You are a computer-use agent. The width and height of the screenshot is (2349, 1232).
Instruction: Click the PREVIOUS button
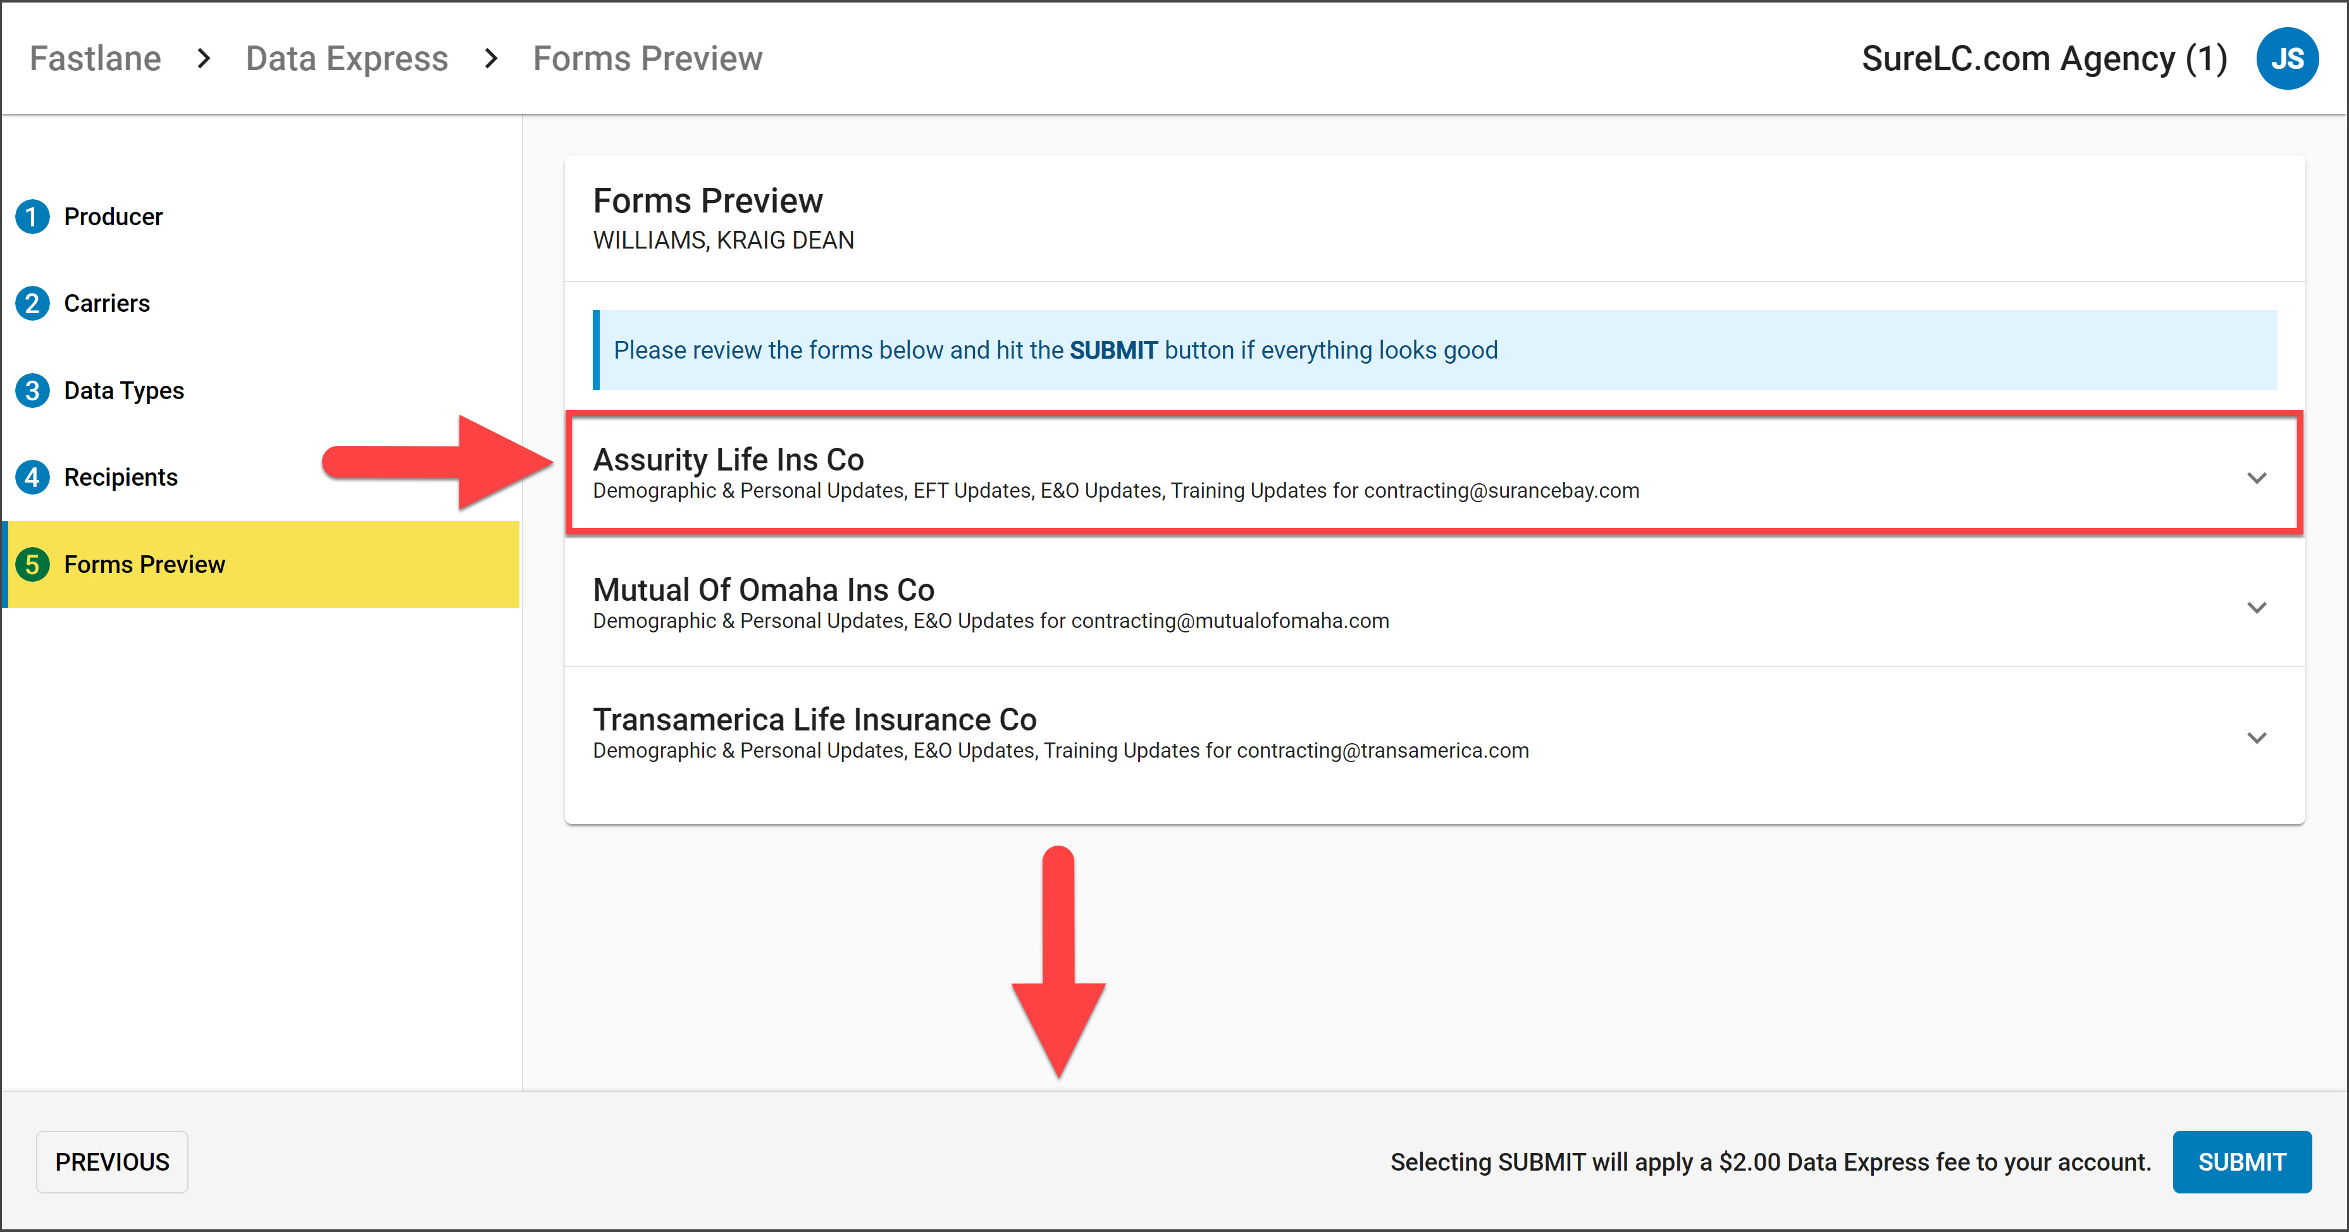pyautogui.click(x=111, y=1162)
